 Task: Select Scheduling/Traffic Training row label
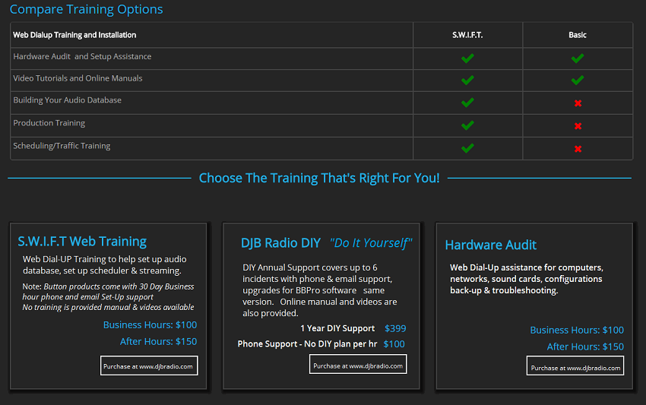click(x=62, y=146)
